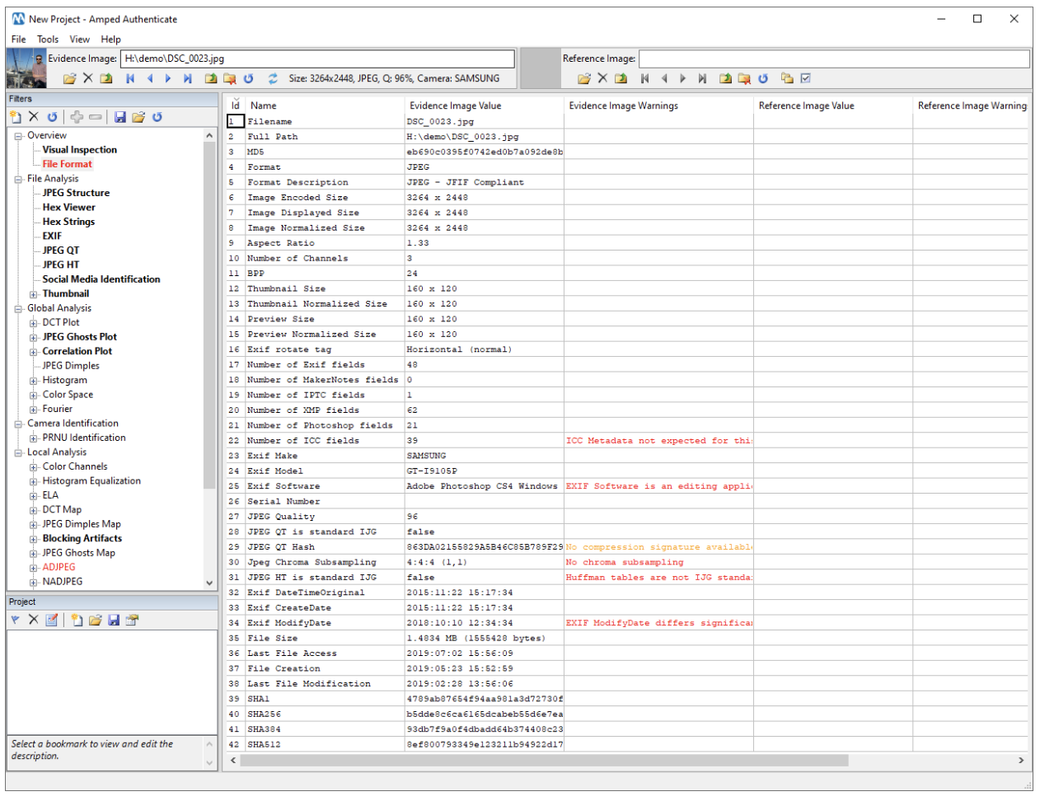Click the X icon in the Project toolbar

tap(34, 620)
